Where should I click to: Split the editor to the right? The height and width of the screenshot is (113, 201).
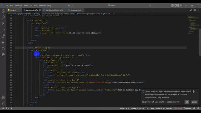point(195,10)
